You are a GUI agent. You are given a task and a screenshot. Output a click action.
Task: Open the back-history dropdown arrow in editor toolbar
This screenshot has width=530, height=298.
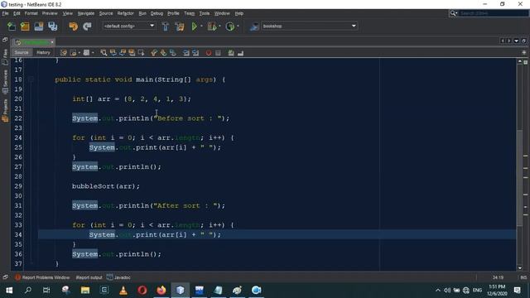79,53
